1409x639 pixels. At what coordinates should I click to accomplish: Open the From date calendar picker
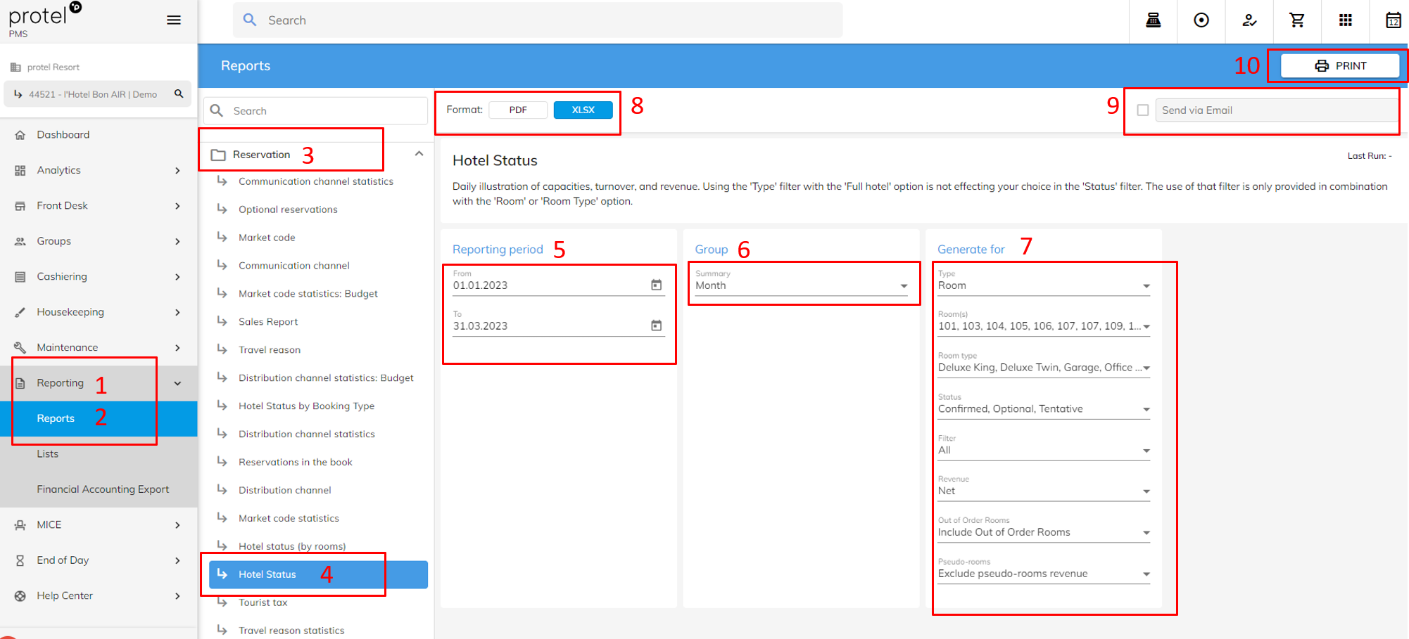[x=656, y=285]
